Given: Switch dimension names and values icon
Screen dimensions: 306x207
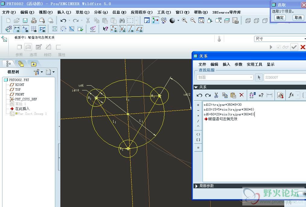Looking at the screenshot, I should (x=253, y=95).
